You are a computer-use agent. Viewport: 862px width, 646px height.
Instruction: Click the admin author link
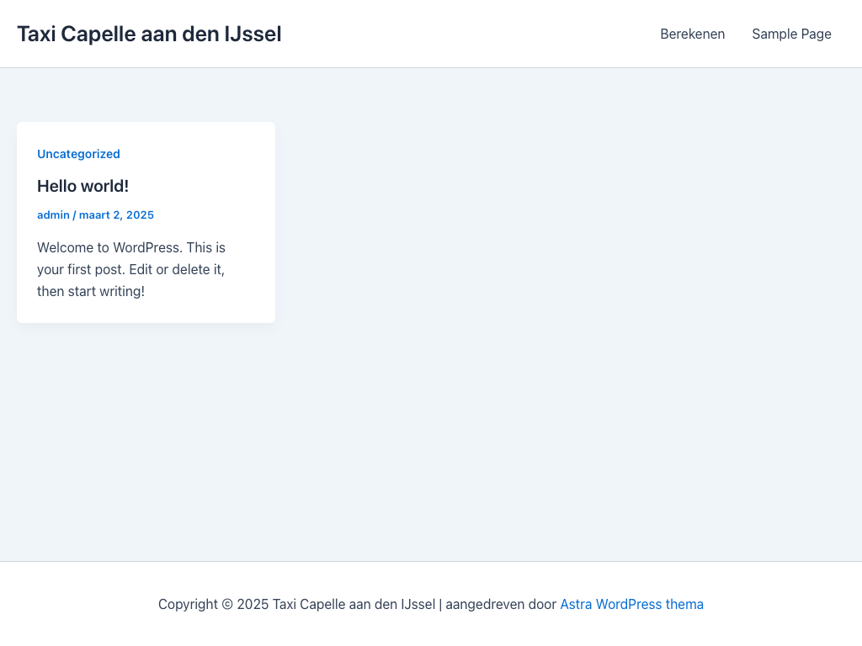pyautogui.click(x=53, y=215)
